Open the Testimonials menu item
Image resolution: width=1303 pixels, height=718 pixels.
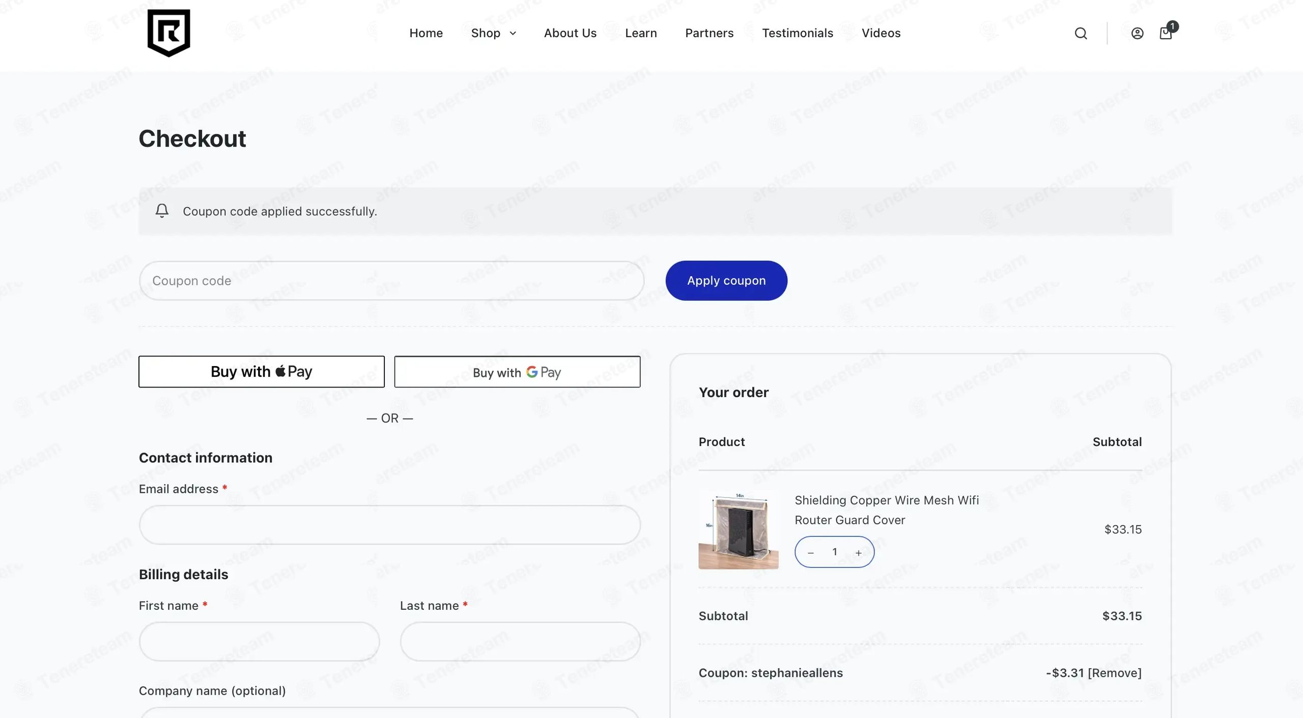(798, 33)
